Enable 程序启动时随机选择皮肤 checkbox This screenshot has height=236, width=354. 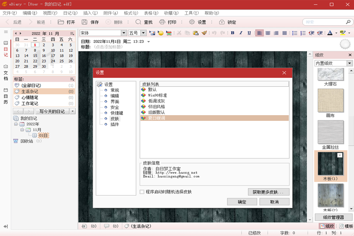coord(142,192)
